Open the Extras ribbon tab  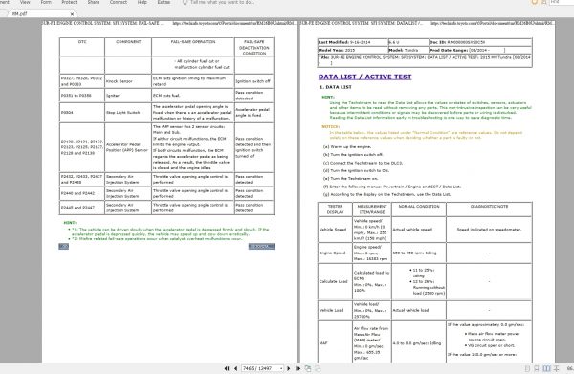(x=164, y=2)
